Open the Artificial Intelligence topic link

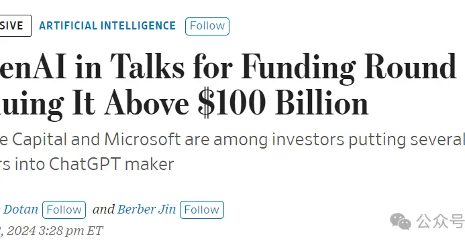click(107, 25)
